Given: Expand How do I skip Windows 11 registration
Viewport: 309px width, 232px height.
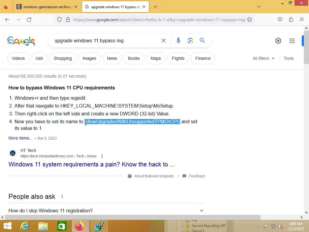Looking at the screenshot, I should point(107,211).
